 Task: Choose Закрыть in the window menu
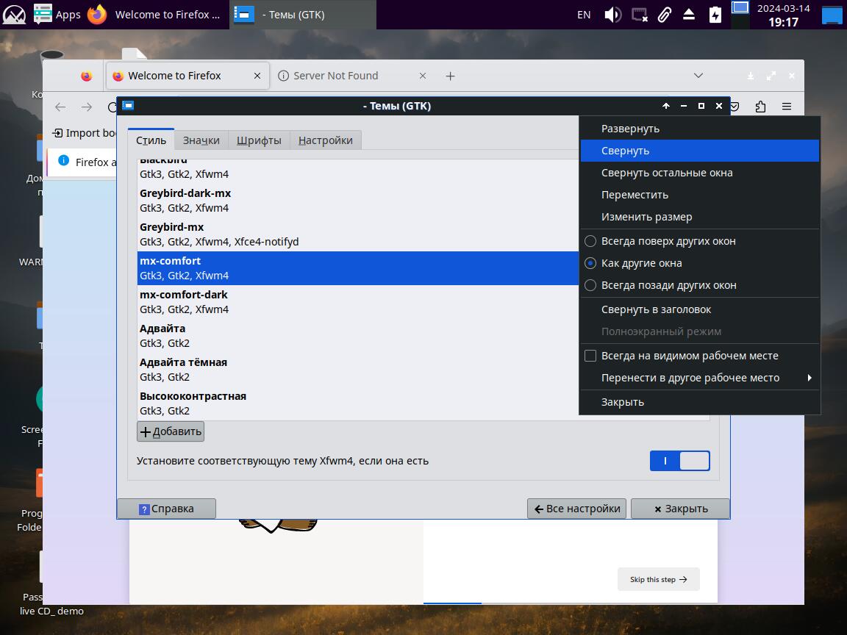pos(699,402)
